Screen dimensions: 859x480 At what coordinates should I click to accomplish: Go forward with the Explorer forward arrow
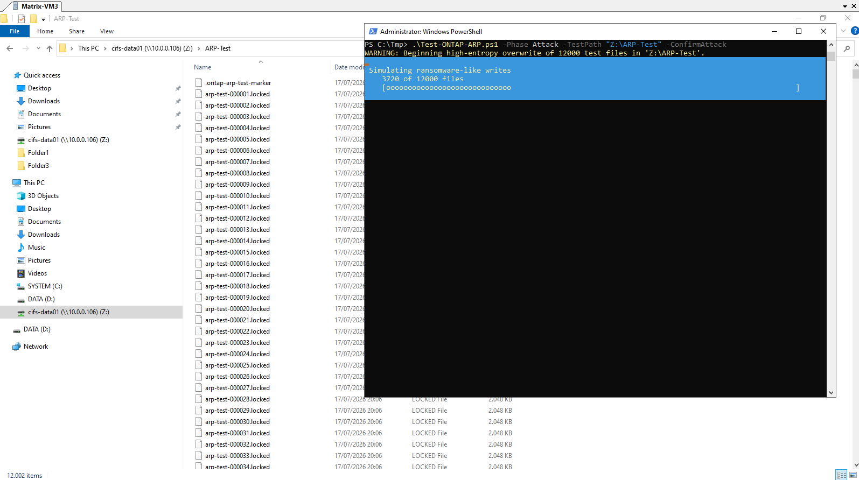point(25,48)
